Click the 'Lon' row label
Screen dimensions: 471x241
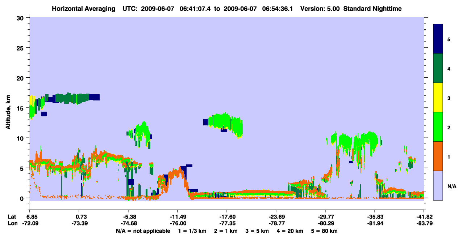[12, 224]
